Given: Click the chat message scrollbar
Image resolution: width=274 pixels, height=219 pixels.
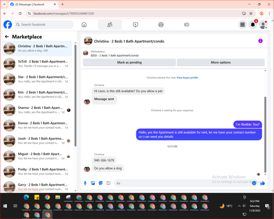Looking at the screenshot, I should (265, 135).
